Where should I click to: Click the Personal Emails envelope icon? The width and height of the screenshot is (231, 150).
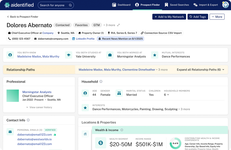coord(10,132)
